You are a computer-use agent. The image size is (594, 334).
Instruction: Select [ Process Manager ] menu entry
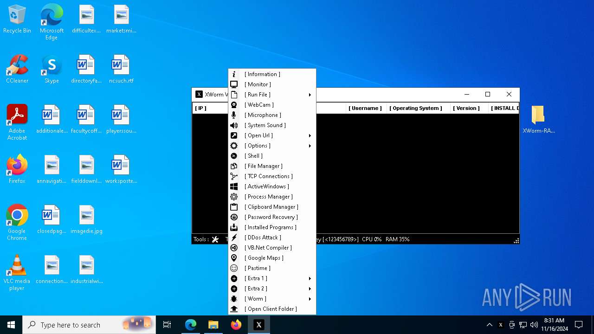click(x=272, y=197)
